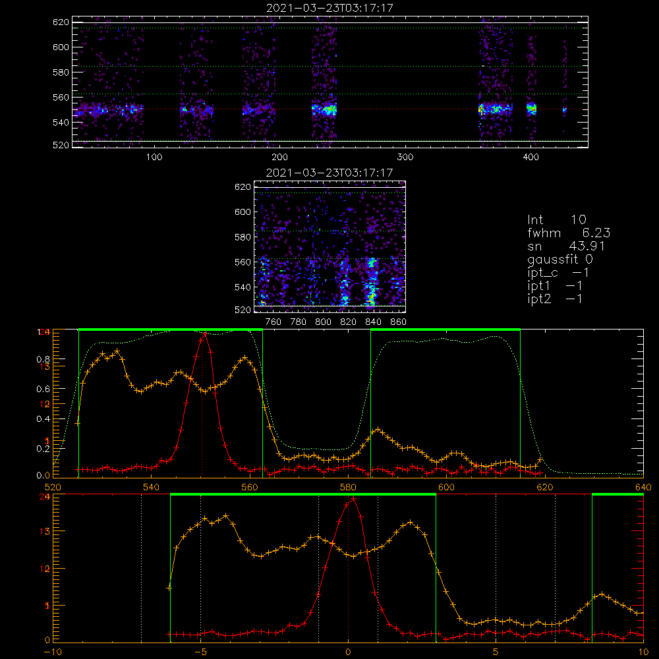
Task: Select the 'ipt_c -1' line
Action: click(x=559, y=273)
